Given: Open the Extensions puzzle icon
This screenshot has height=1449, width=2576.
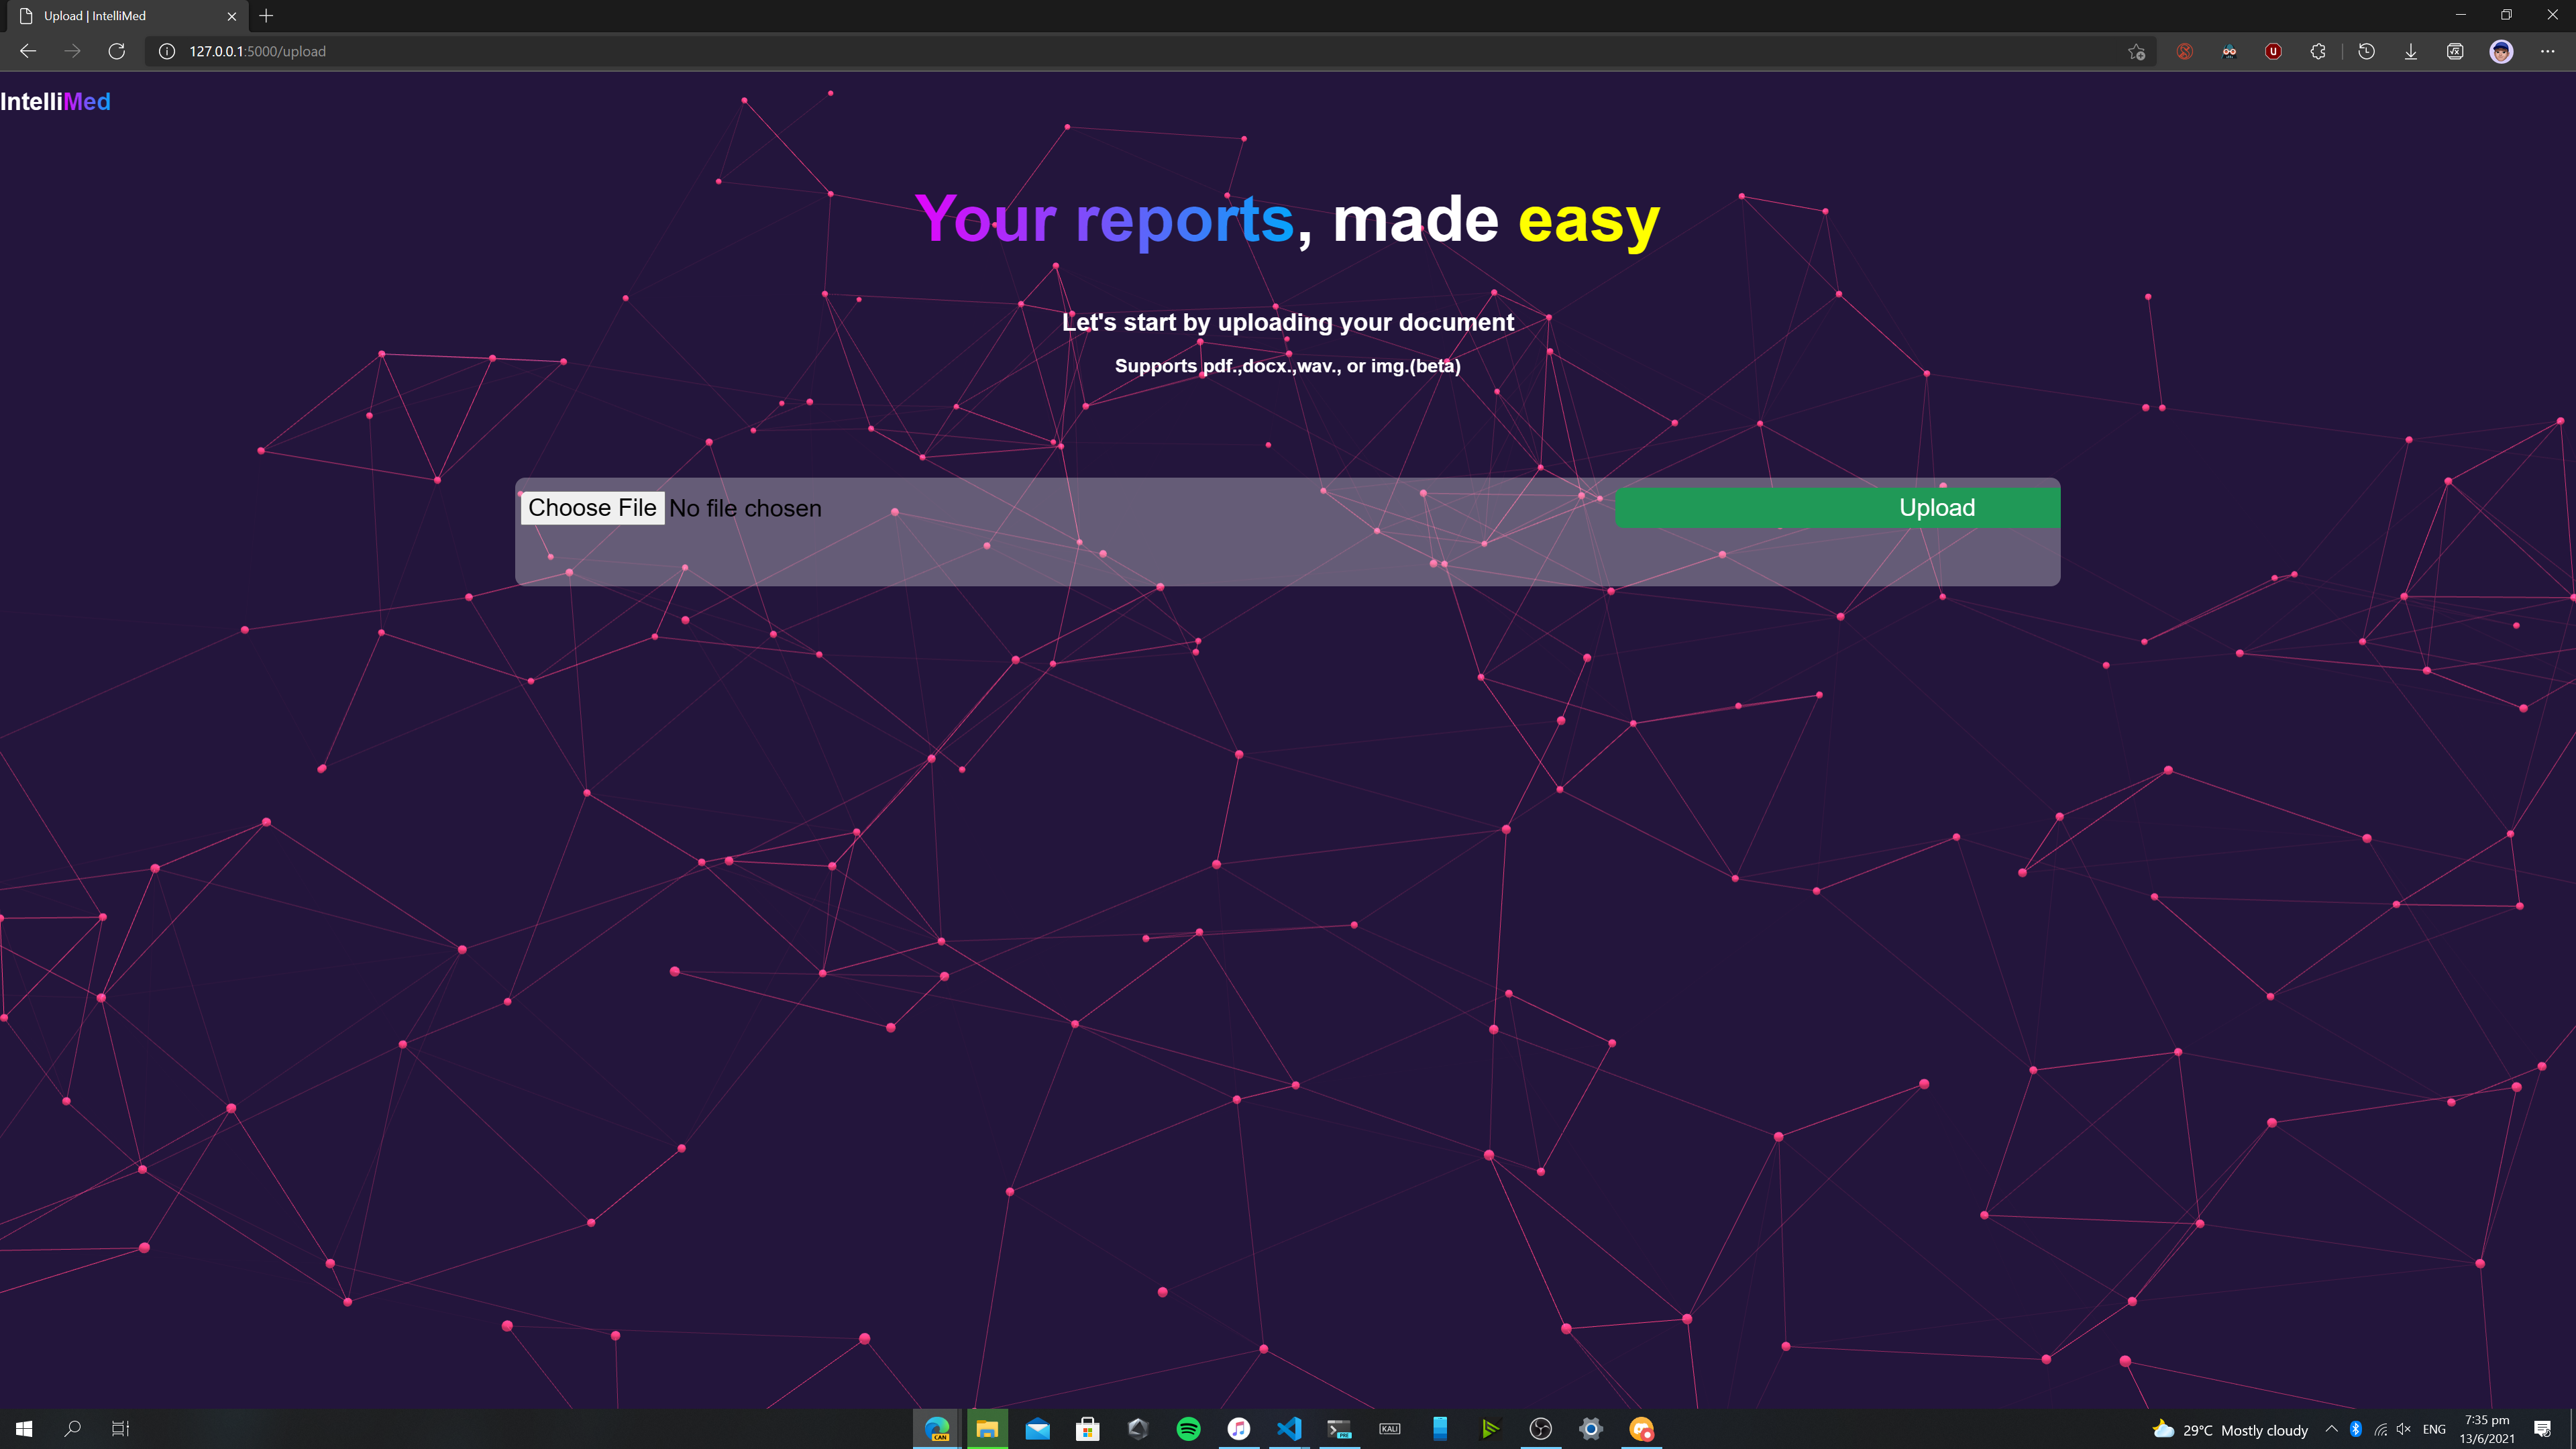Looking at the screenshot, I should tap(2318, 51).
